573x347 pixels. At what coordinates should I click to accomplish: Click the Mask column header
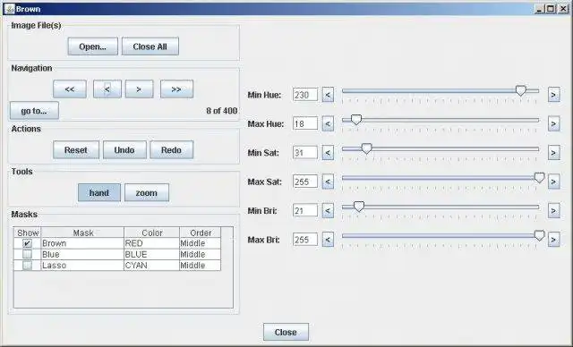pyautogui.click(x=82, y=233)
